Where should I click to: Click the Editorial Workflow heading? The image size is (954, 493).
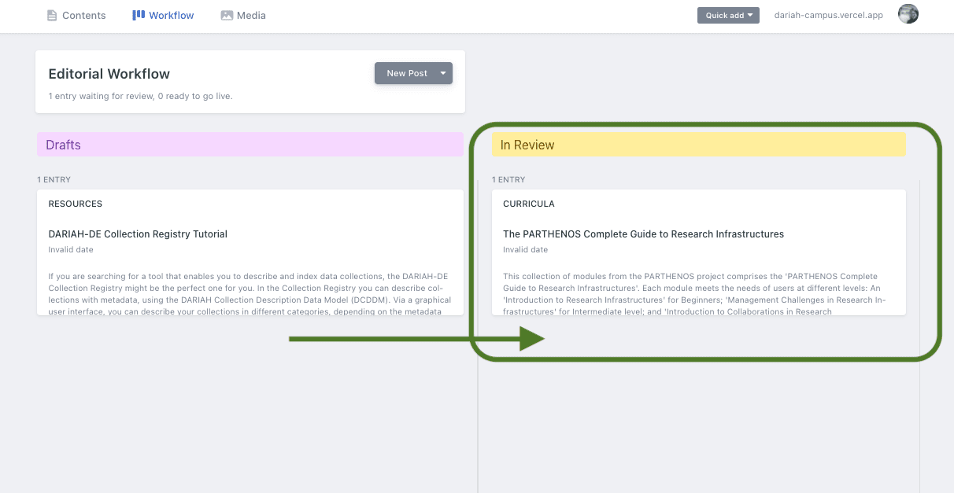[x=109, y=74]
